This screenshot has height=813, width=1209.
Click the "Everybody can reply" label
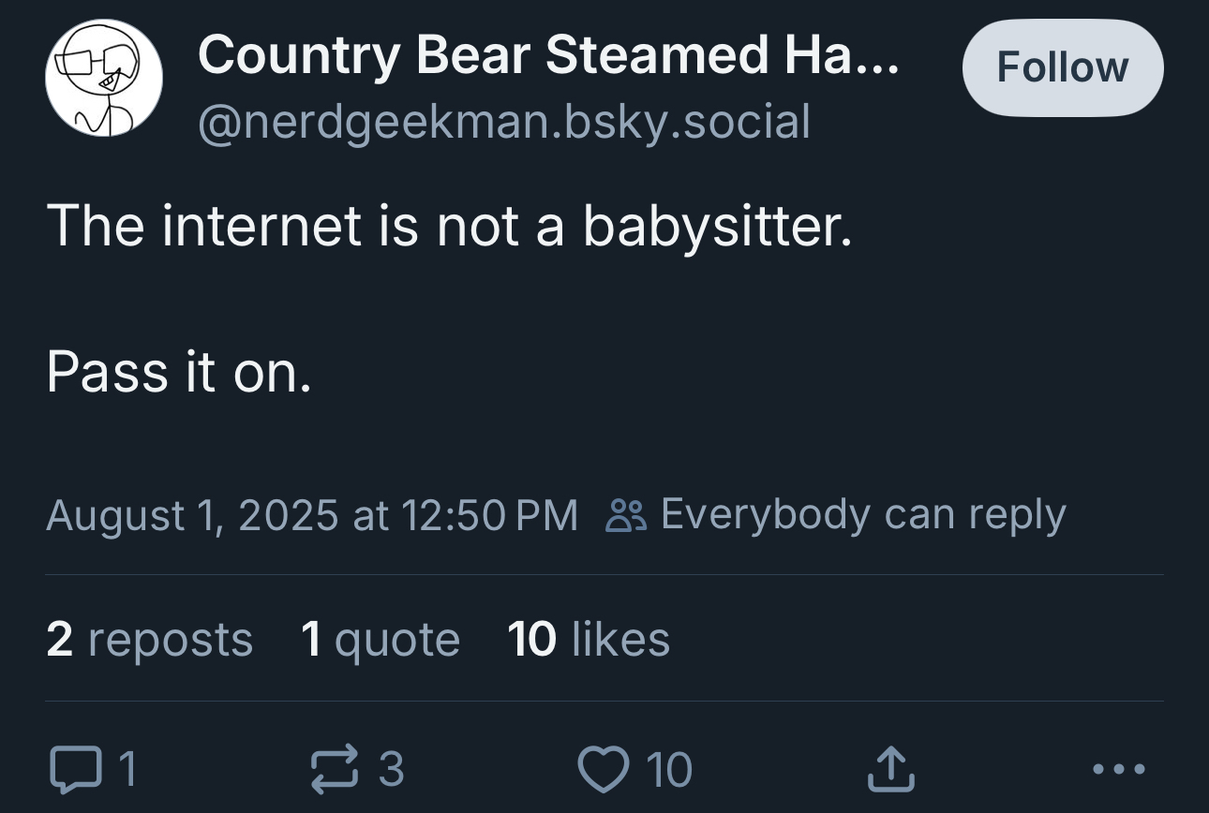863,514
